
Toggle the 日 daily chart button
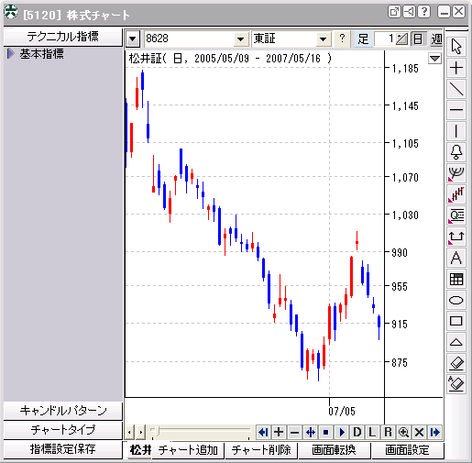(418, 39)
